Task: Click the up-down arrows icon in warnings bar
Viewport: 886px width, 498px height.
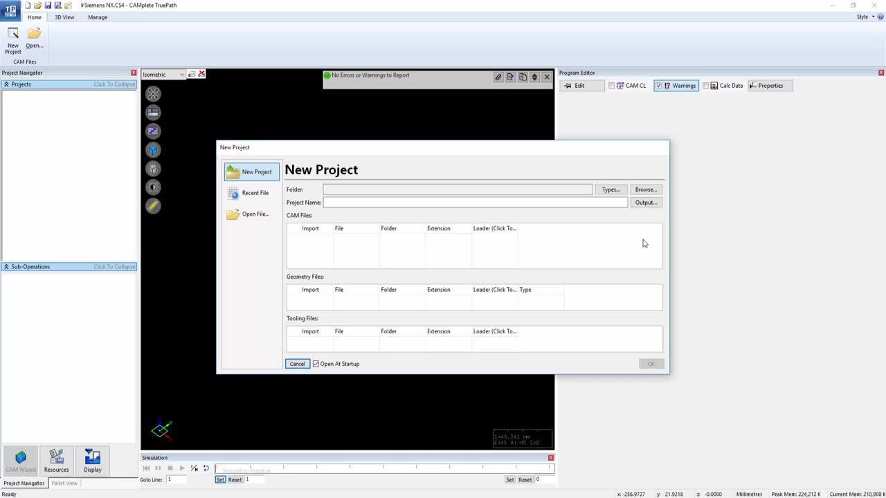Action: 534,77
